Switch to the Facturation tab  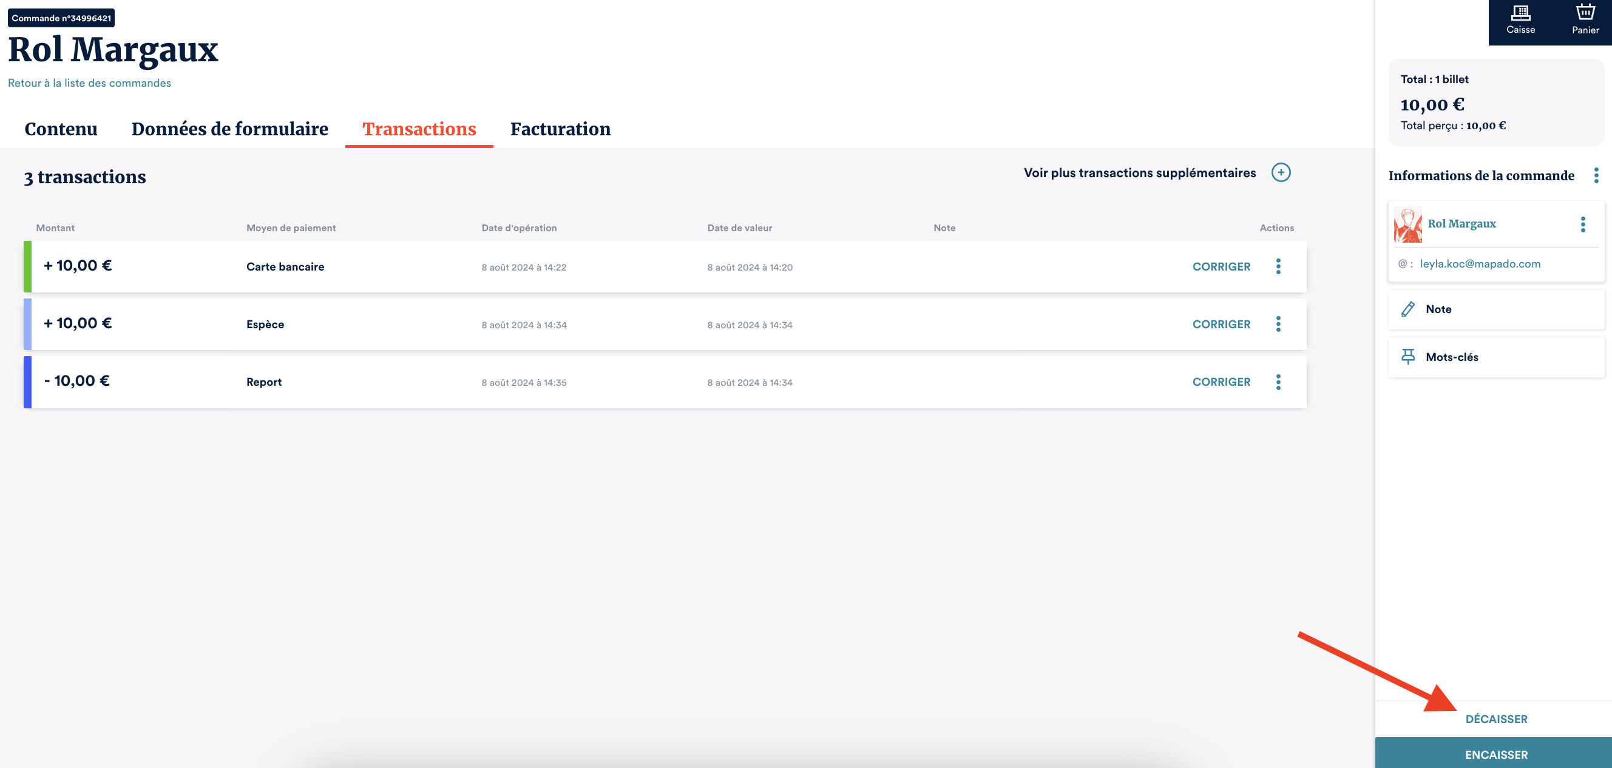pos(560,129)
